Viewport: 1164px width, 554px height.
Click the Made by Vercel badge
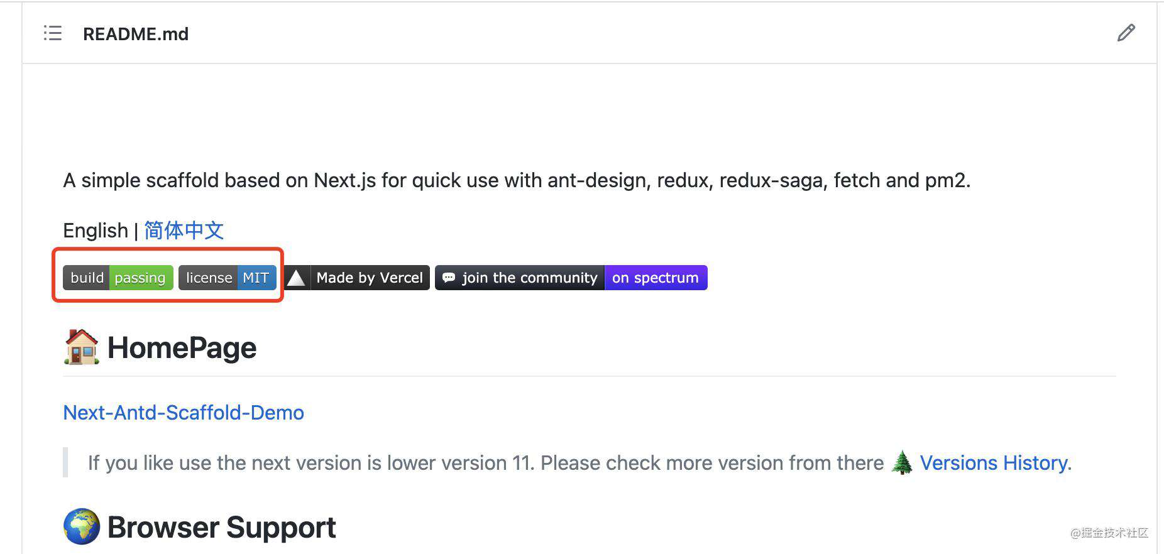[x=357, y=278]
